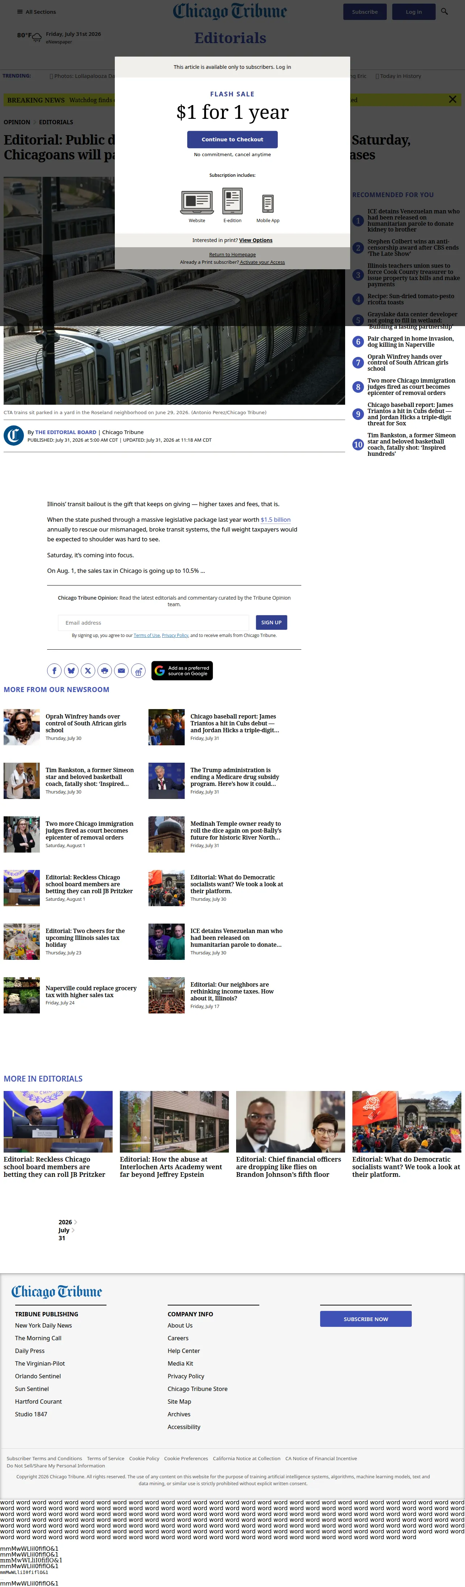
Task: Open Interlochen Arts Academy editorial image
Action: [x=174, y=1121]
